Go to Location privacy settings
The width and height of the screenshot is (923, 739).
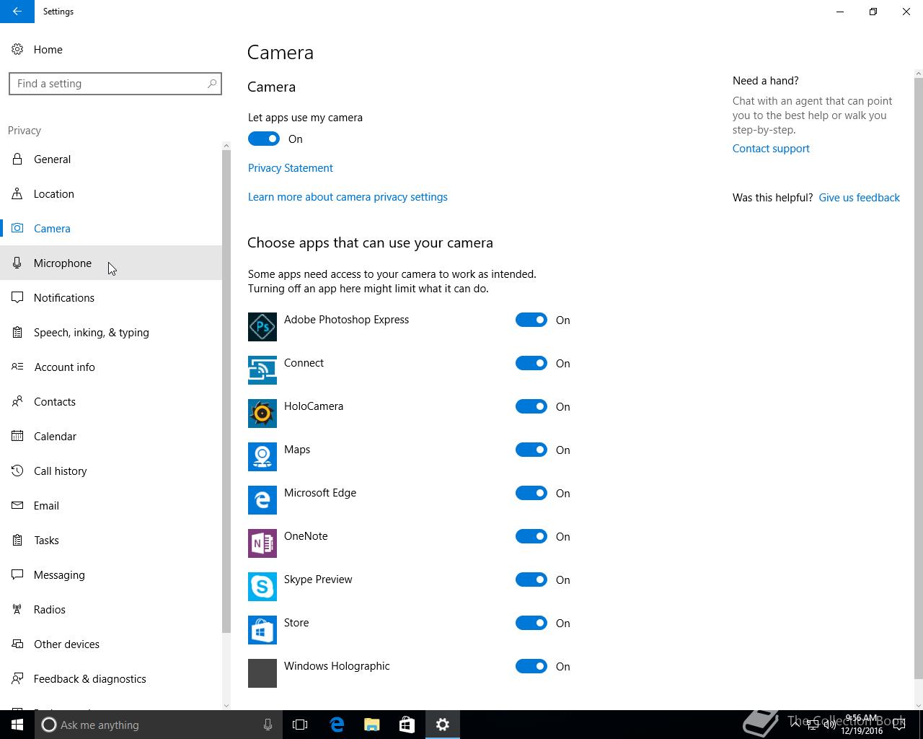111,193
